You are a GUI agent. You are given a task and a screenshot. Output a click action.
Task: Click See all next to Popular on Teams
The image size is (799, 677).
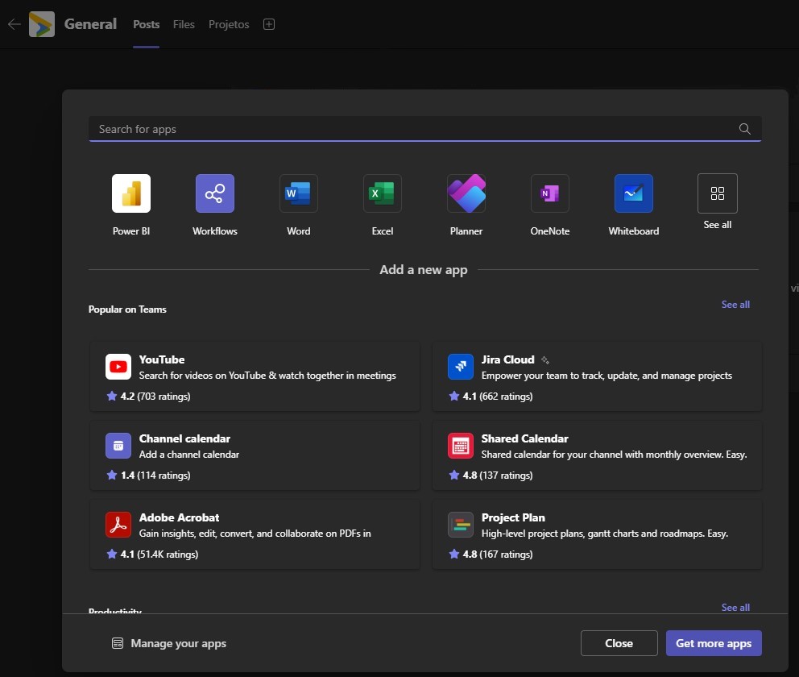735,304
